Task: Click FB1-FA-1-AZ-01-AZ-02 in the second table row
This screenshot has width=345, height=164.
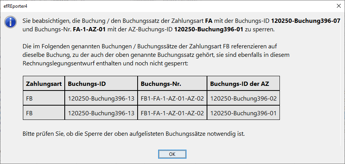Action: [172, 114]
